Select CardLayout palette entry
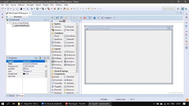The height and width of the screenshot is (106, 189). tap(70, 58)
